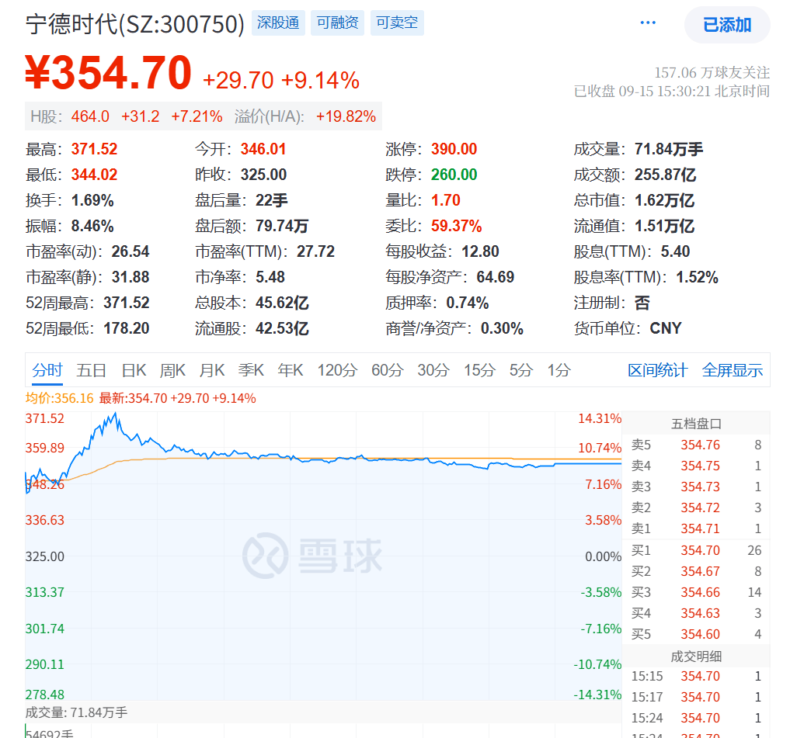Click the 涨停 value 390.00
This screenshot has width=797, height=738.
pos(454,149)
